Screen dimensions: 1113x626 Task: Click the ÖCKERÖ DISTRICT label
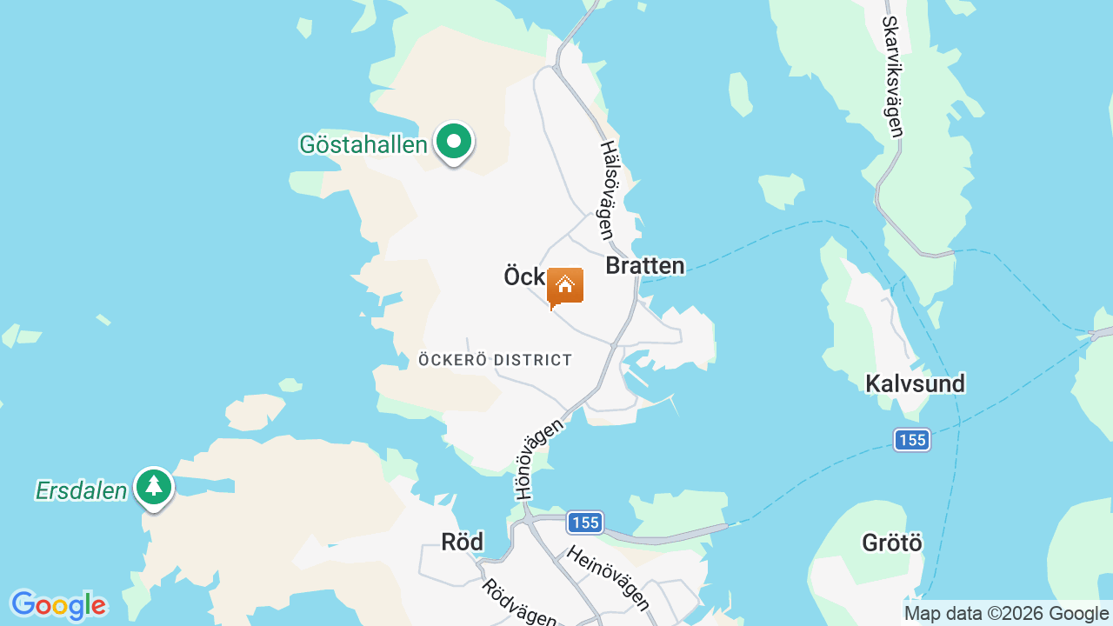[x=496, y=360]
